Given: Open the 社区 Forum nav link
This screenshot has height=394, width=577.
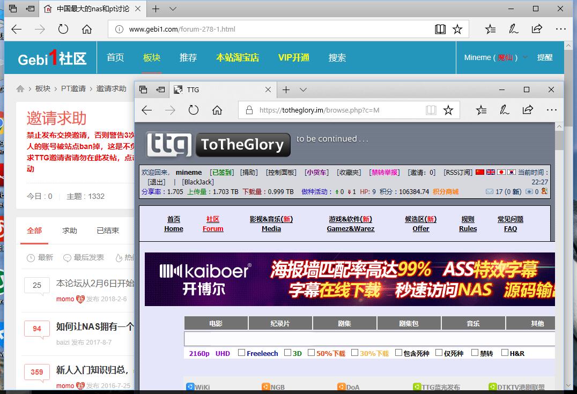Looking at the screenshot, I should [213, 224].
